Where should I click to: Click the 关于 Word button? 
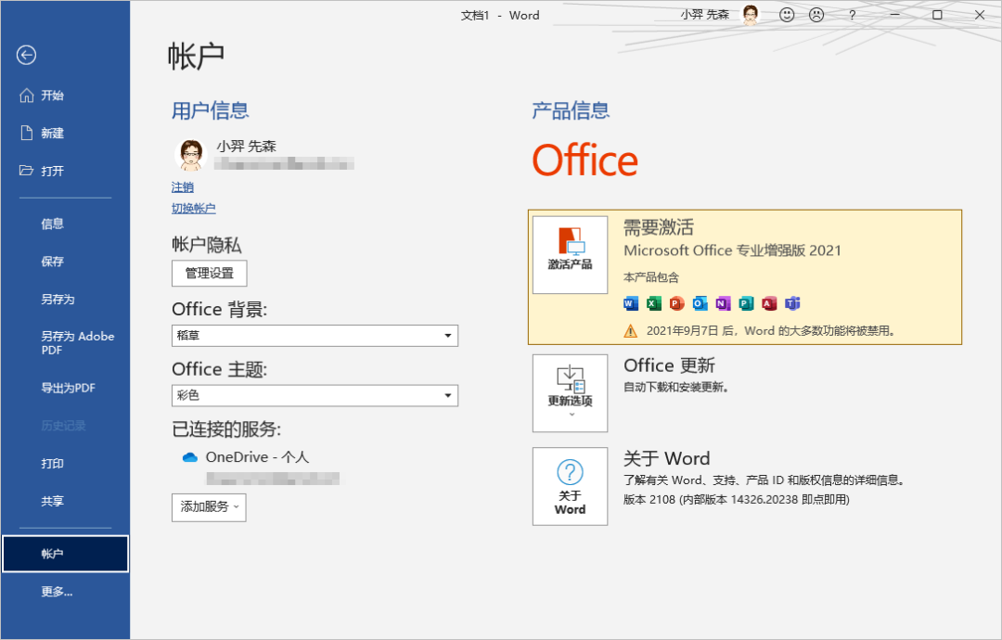570,486
